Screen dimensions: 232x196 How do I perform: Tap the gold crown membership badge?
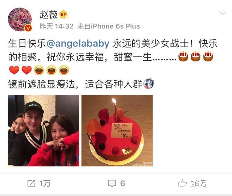pos(63,15)
